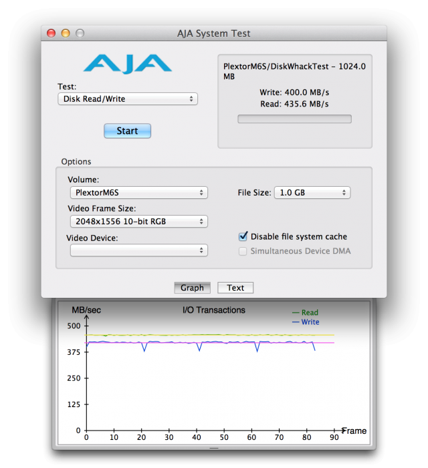Click the red close window button
This screenshot has height=468, width=428.
coord(51,33)
